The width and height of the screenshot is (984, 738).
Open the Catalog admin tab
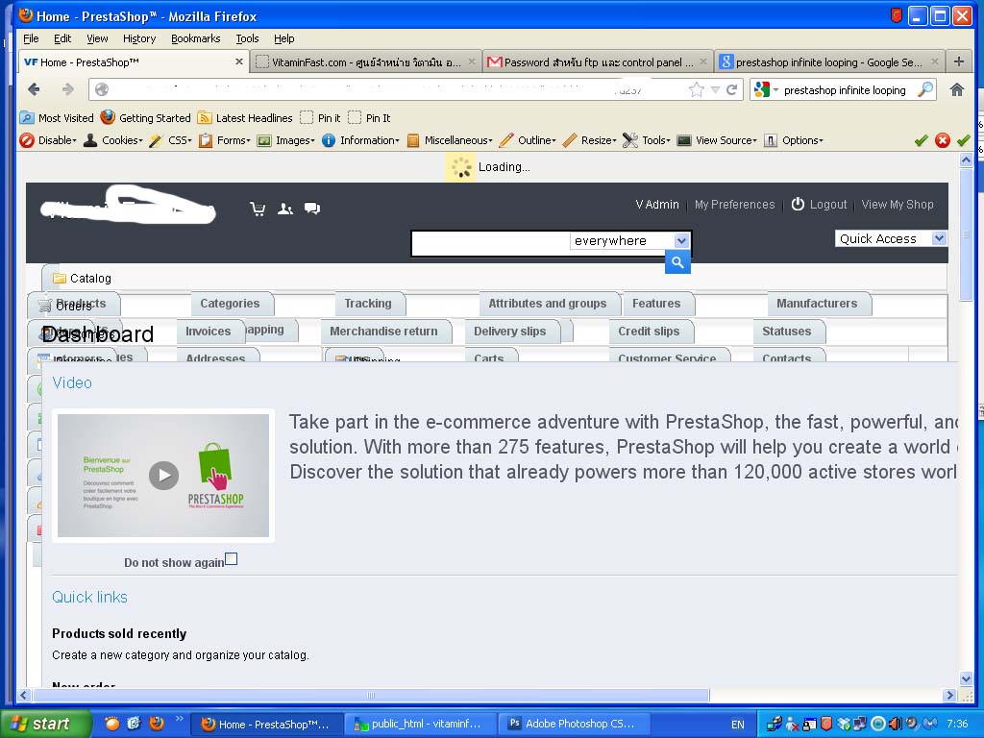coord(83,278)
